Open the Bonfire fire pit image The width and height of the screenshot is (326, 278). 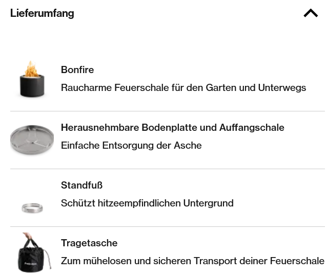point(32,79)
